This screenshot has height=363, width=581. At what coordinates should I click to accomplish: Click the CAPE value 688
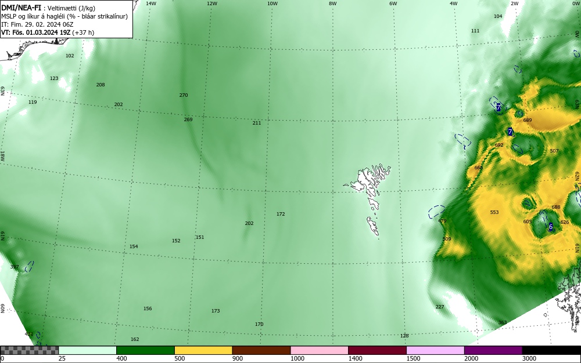coord(556,208)
